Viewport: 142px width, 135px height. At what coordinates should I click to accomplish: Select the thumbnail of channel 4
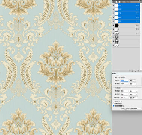click(117, 41)
